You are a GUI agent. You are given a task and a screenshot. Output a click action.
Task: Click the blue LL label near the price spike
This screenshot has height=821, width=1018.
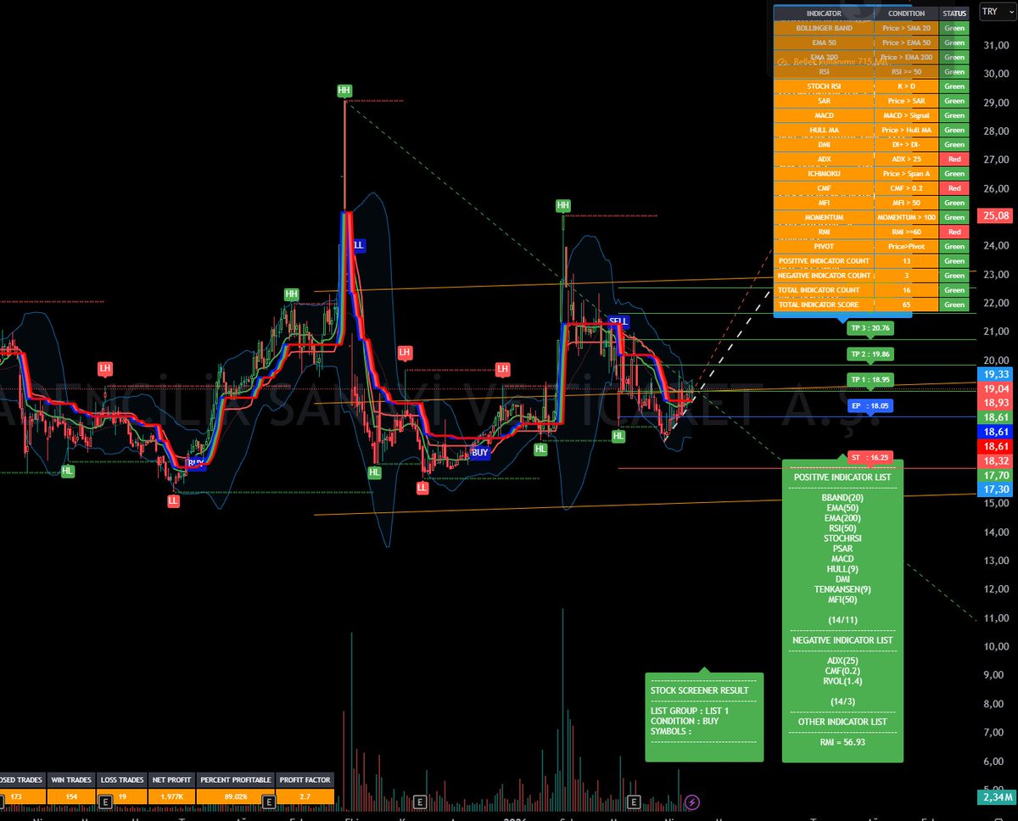pos(359,245)
